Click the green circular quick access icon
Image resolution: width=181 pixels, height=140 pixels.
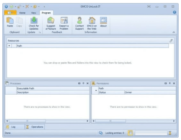pyautogui.click(x=12, y=7)
